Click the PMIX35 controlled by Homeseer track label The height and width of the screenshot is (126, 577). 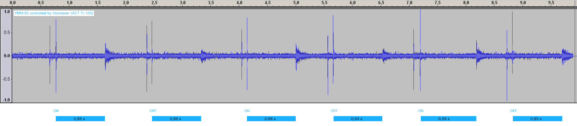pyautogui.click(x=54, y=13)
